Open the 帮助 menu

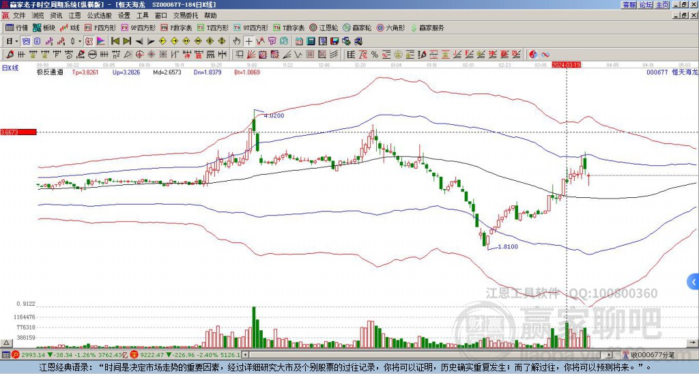pyautogui.click(x=210, y=16)
